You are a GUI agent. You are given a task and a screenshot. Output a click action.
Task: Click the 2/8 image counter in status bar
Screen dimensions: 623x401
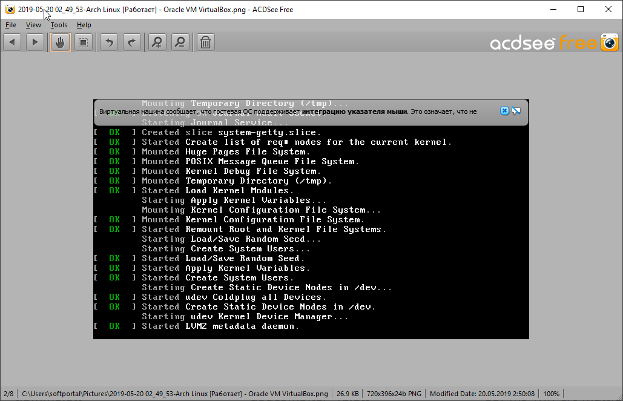pyautogui.click(x=8, y=394)
